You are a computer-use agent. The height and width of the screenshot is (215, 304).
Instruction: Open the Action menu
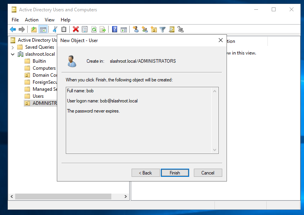pyautogui.click(x=32, y=20)
